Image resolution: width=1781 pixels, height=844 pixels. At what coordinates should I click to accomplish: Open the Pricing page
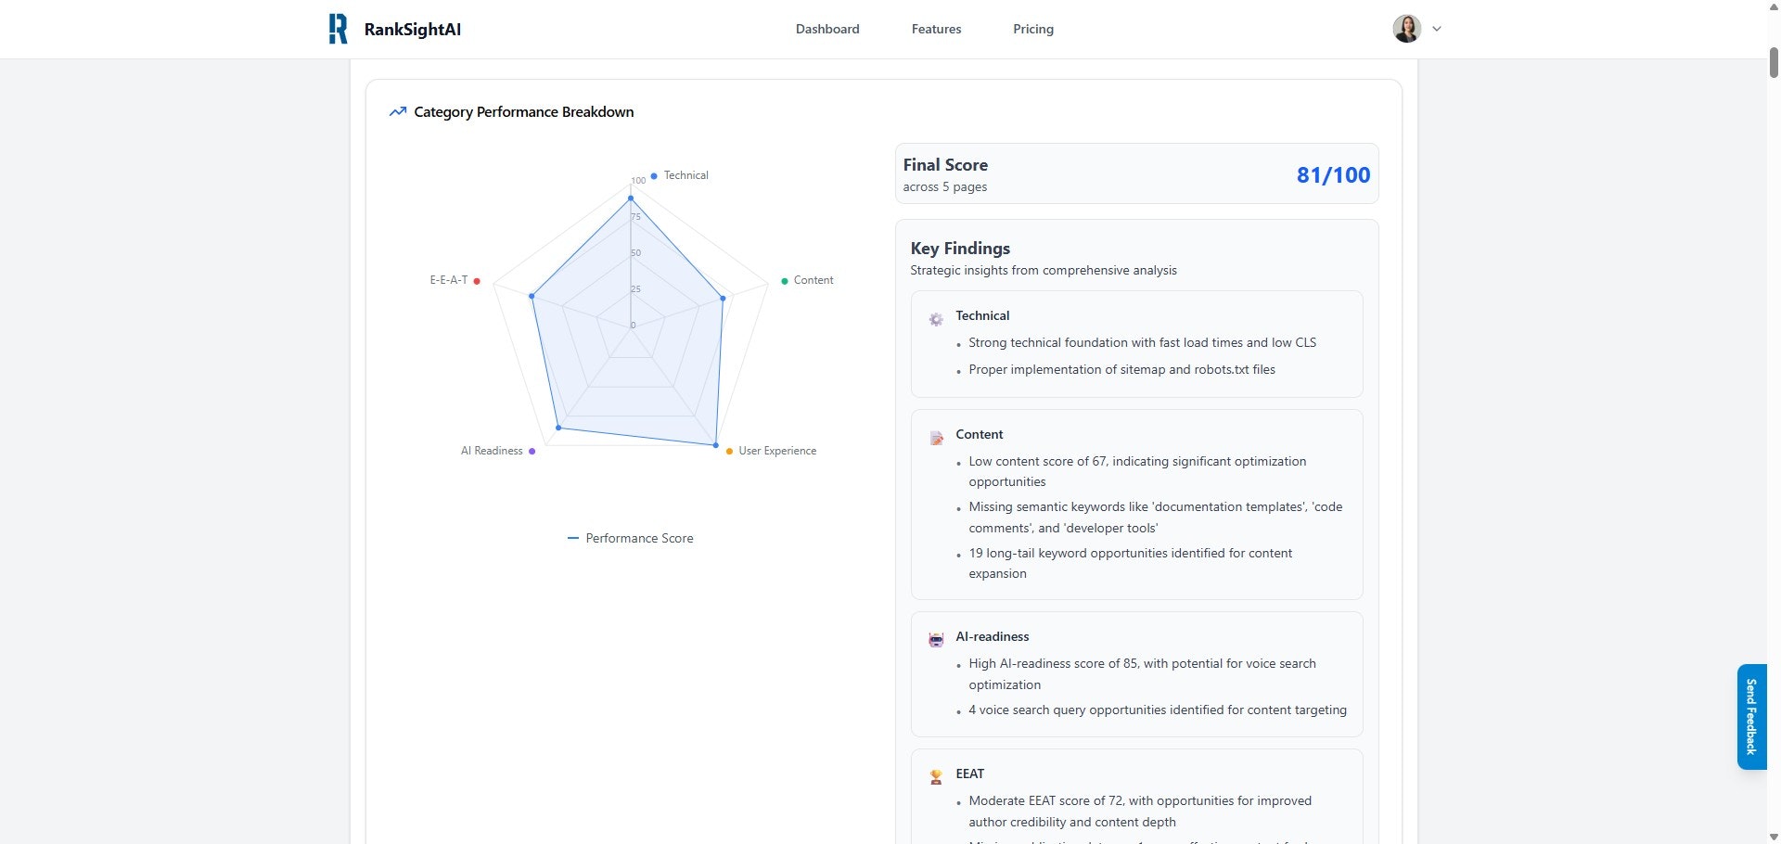[1032, 29]
